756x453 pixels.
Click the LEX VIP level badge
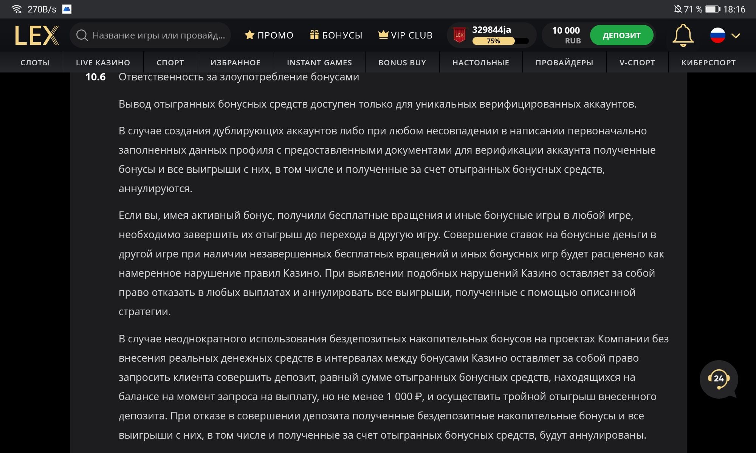pyautogui.click(x=459, y=35)
